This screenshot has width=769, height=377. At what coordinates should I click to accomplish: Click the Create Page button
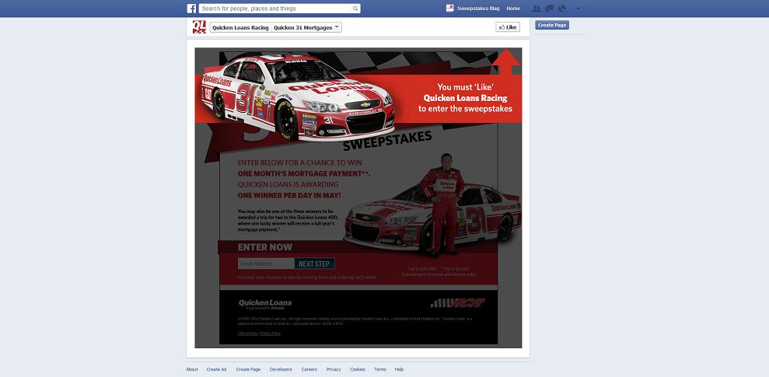coord(552,25)
